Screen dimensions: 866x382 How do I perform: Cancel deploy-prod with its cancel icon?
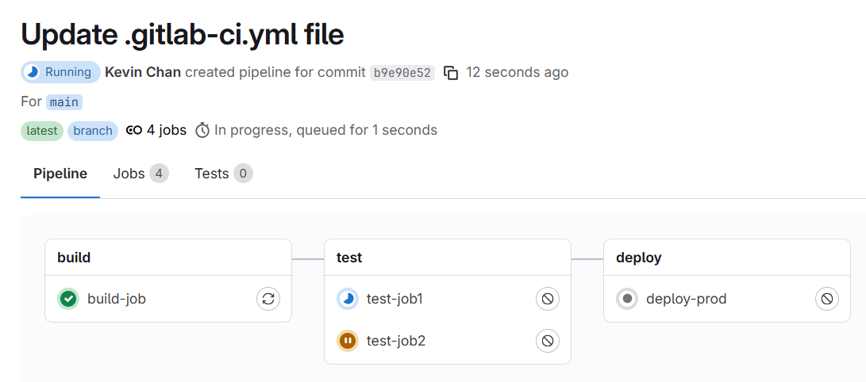827,299
